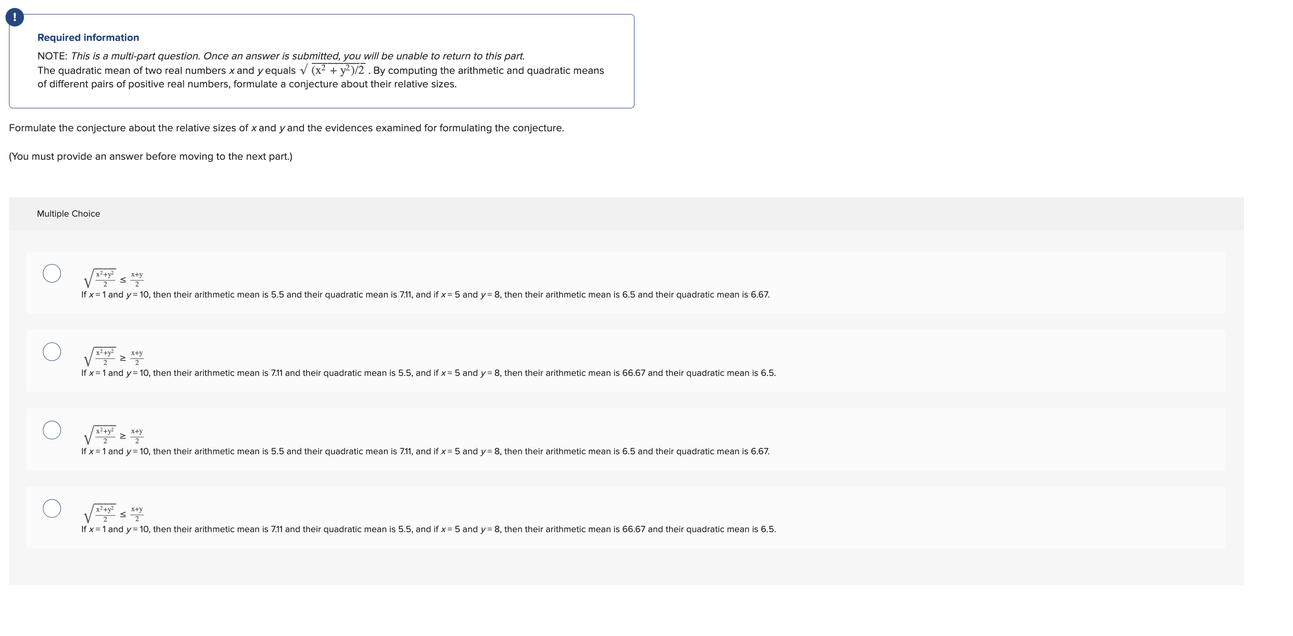Select the fourth answer option's radio button
1293x636 pixels.
53,508
